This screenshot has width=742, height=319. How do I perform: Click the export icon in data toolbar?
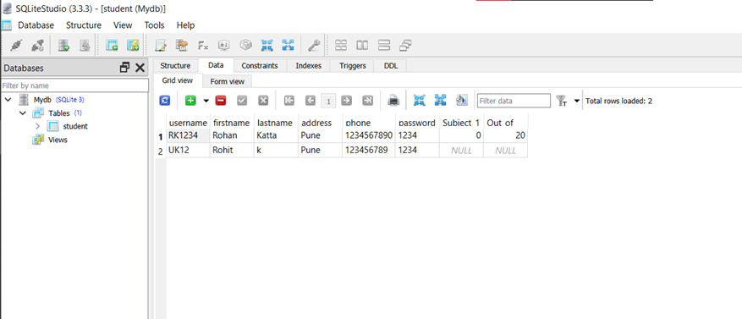pos(441,101)
